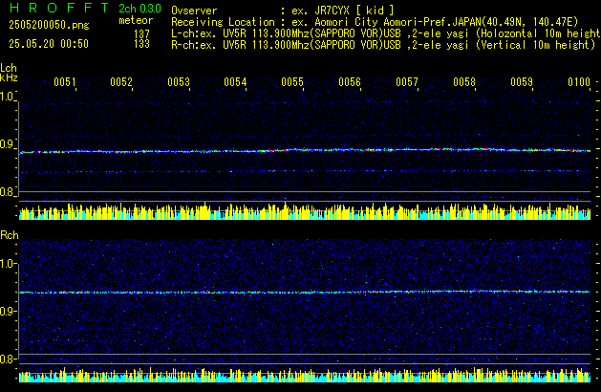Click the 0053 time marker

tap(179, 81)
